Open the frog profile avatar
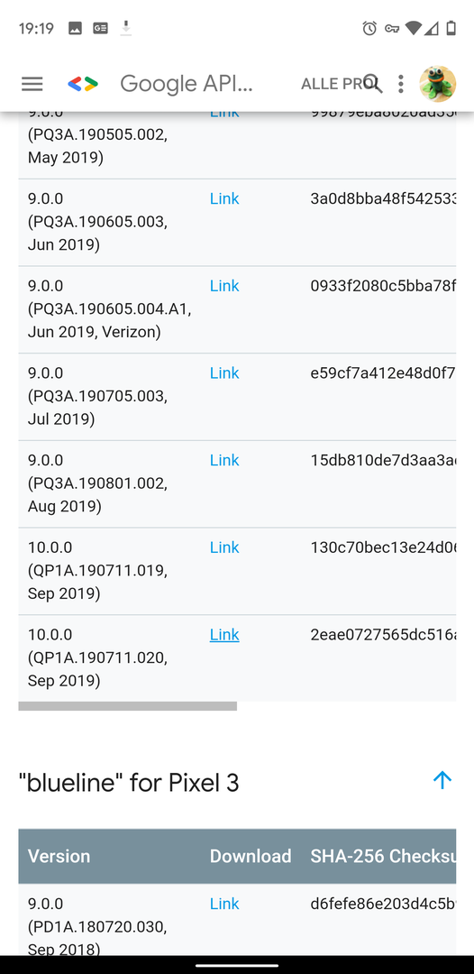 (x=437, y=83)
